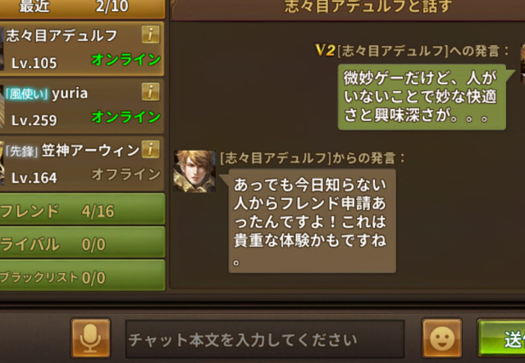Collapse the 最近 2/10 section
The image size is (525, 363).
click(82, 8)
